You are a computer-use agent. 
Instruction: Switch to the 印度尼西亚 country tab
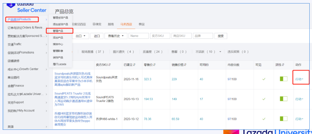coord(79,25)
